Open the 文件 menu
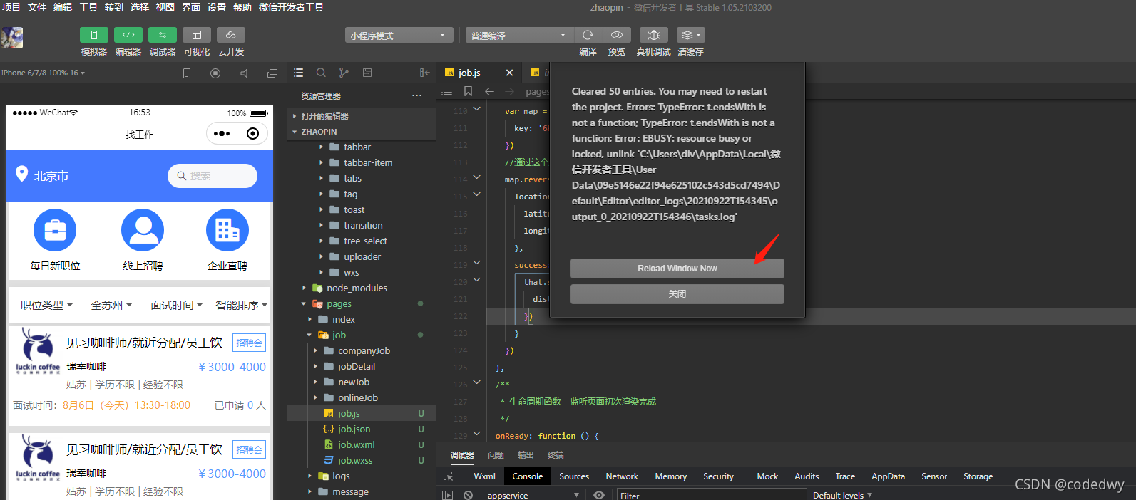The image size is (1136, 500). click(x=37, y=7)
